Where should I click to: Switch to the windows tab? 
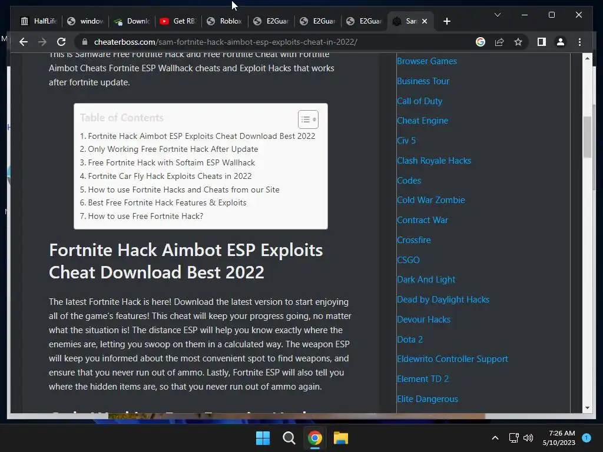85,21
